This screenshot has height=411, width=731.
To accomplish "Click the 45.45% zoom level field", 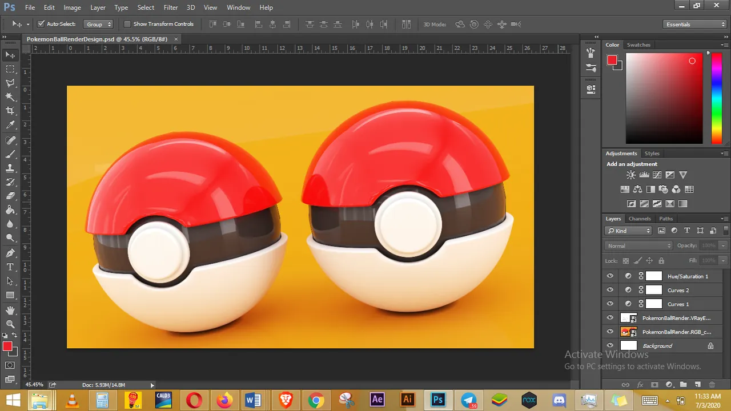I will click(x=34, y=385).
